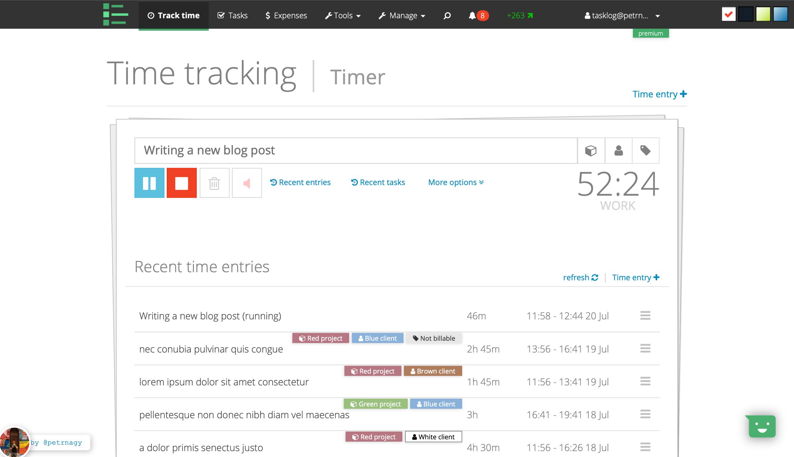Select the green theme swatch in the top right
Image resolution: width=794 pixels, height=457 pixels.
(763, 14)
